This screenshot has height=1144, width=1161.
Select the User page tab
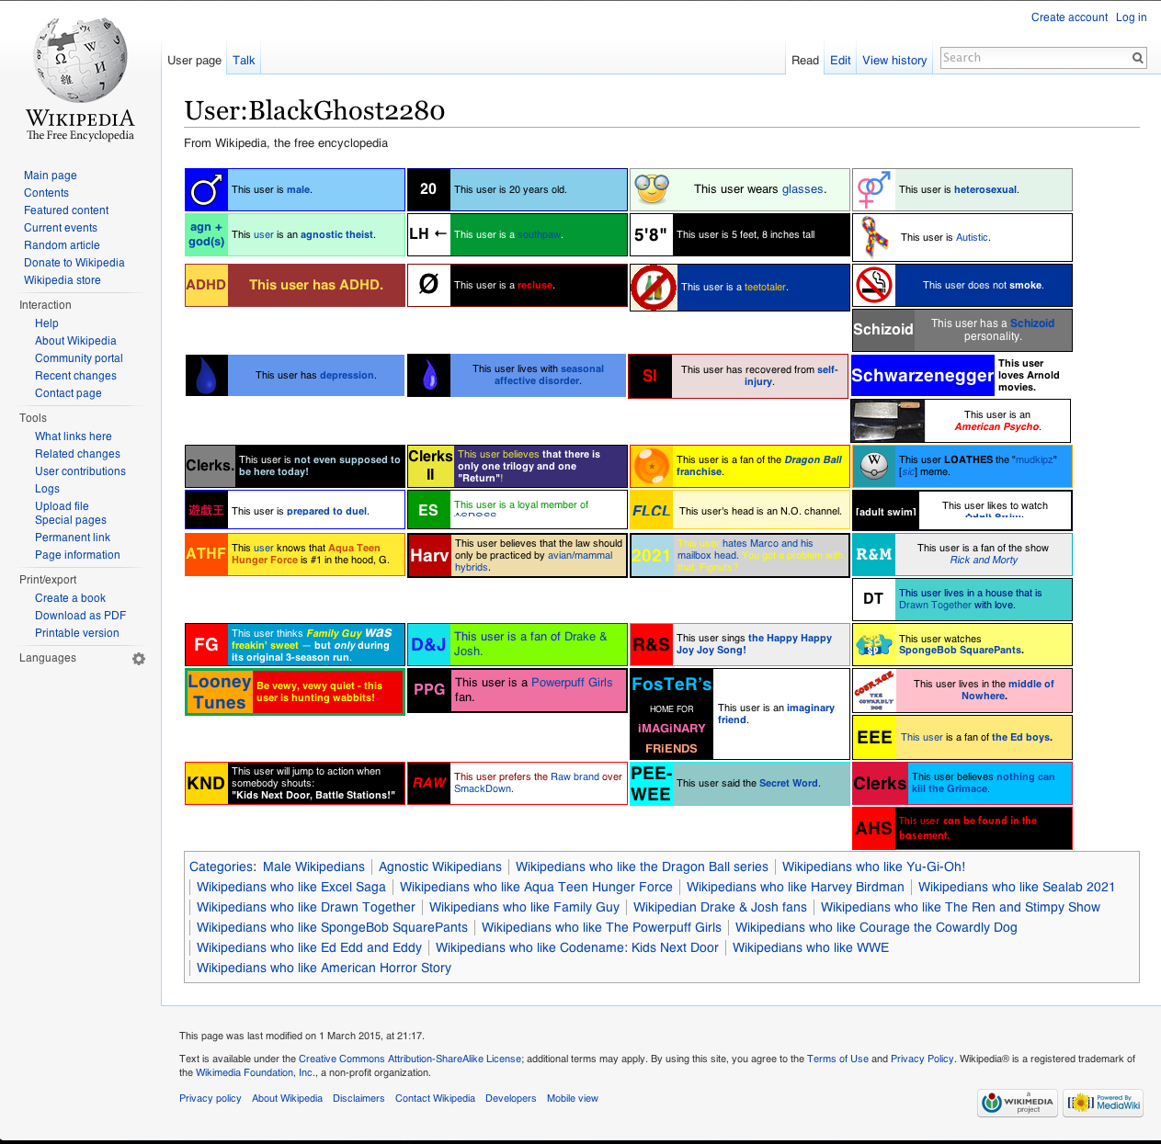point(194,60)
